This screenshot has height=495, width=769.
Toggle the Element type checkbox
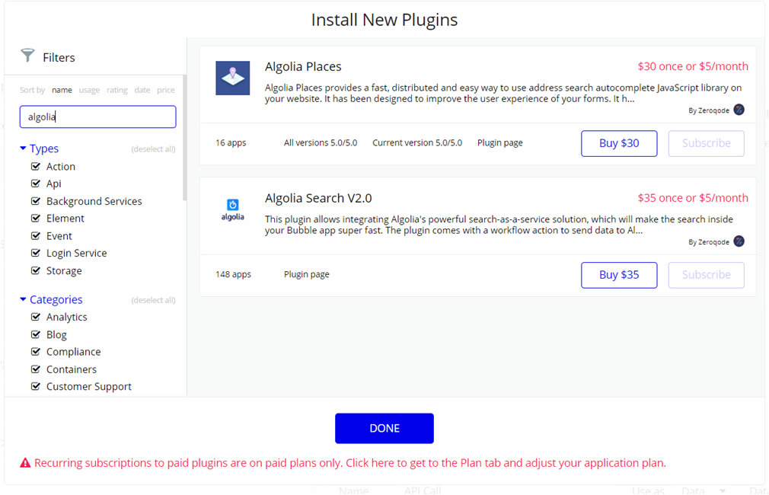(x=35, y=219)
